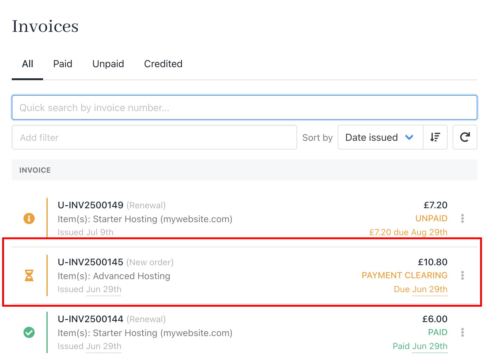This screenshot has width=486, height=359.
Task: Click the Issued Jul 9th date
Action: (85, 232)
